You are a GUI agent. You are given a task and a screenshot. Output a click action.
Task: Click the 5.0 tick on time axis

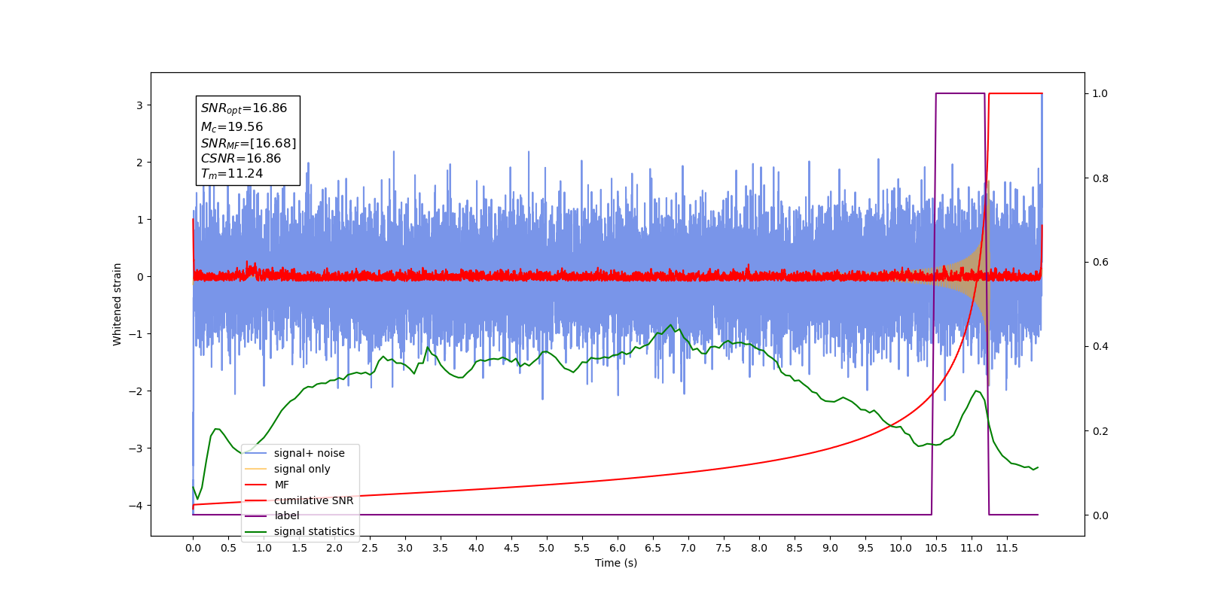coord(547,548)
